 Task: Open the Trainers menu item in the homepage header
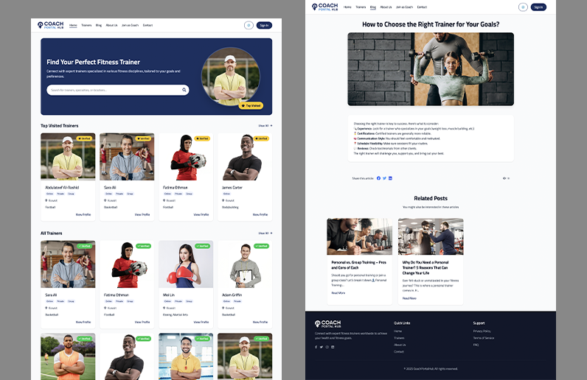pyautogui.click(x=86, y=25)
